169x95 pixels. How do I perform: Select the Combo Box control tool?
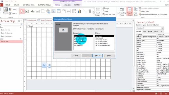tap(74, 11)
